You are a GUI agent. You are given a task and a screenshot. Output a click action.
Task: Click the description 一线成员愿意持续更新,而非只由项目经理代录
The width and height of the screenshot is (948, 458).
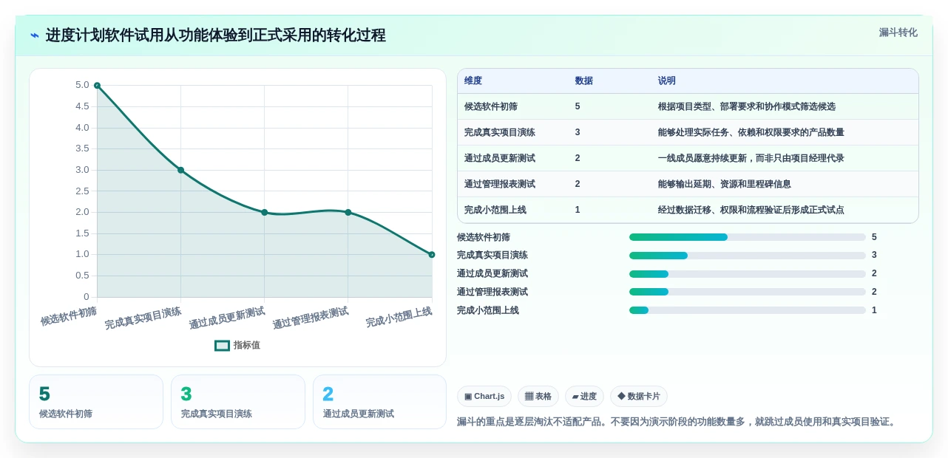[x=751, y=158]
